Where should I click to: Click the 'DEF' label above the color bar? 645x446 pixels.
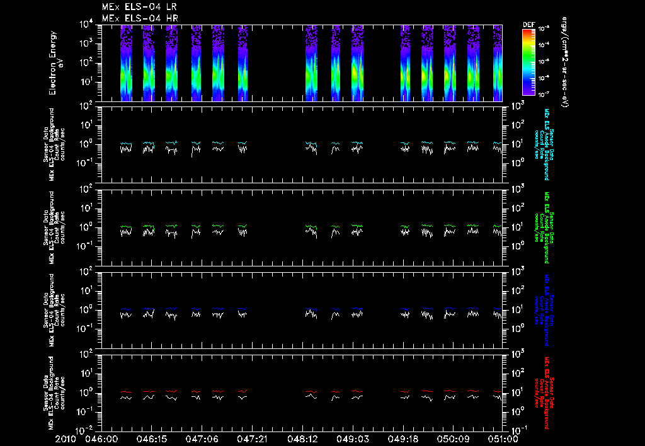pos(528,25)
